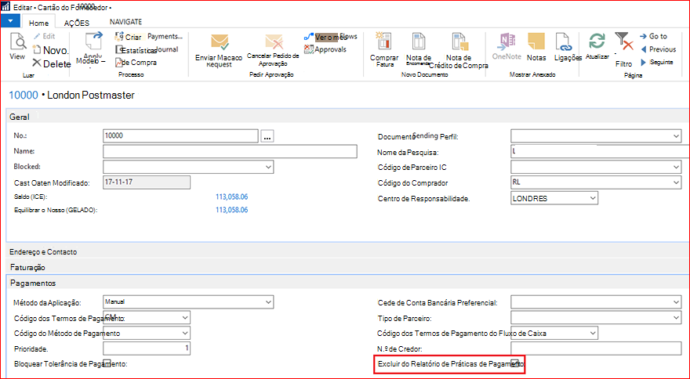Click the N.º de Credor input field
The image size is (690, 379).
click(596, 348)
